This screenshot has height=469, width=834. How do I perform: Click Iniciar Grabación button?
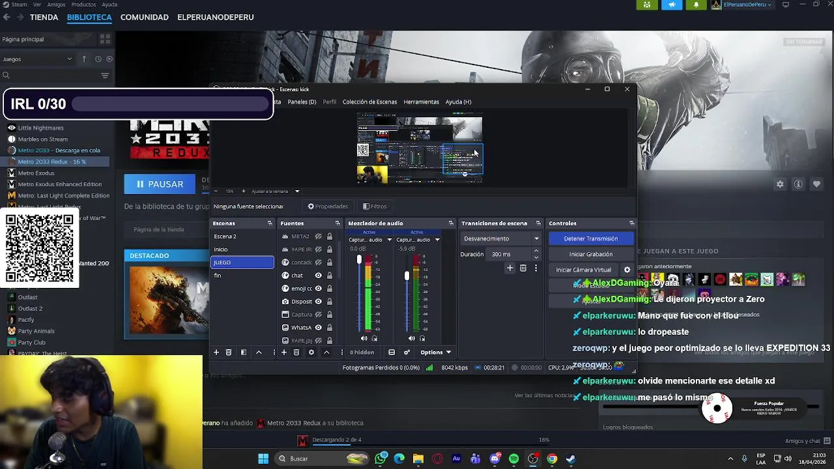click(x=590, y=254)
